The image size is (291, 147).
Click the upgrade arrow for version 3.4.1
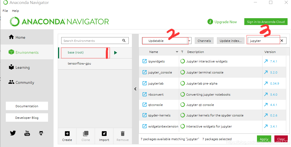point(266,126)
